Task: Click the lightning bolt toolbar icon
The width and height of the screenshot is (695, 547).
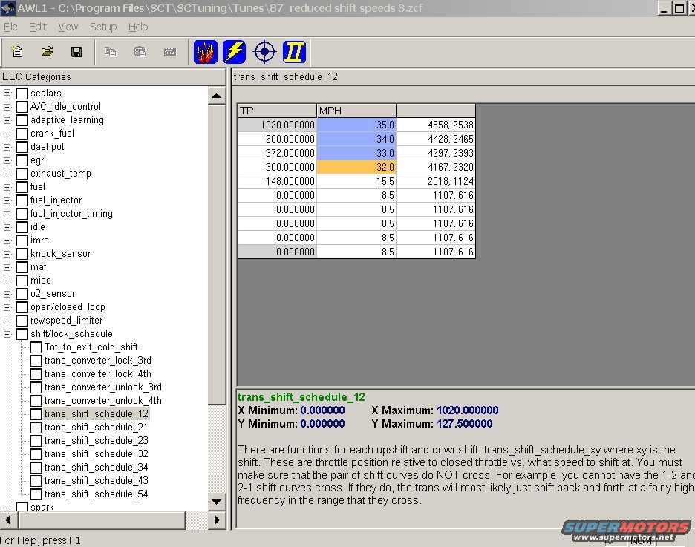Action: coord(235,52)
